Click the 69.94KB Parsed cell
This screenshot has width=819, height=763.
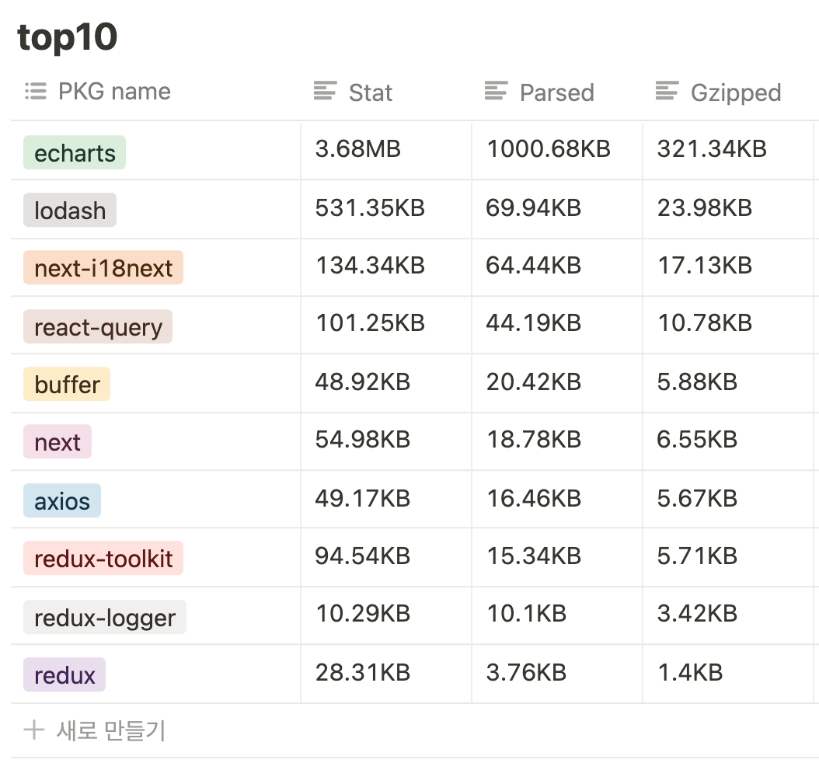pyautogui.click(x=557, y=210)
